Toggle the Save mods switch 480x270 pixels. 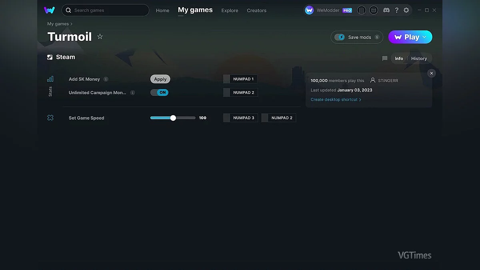pos(340,37)
